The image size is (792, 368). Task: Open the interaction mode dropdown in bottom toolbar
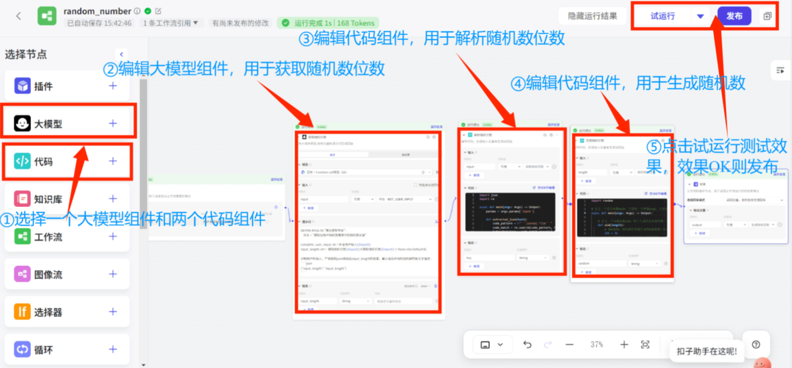(x=491, y=345)
